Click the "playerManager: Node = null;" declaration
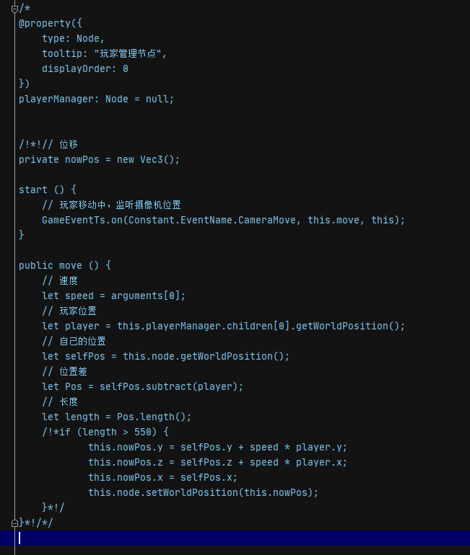 [96, 99]
